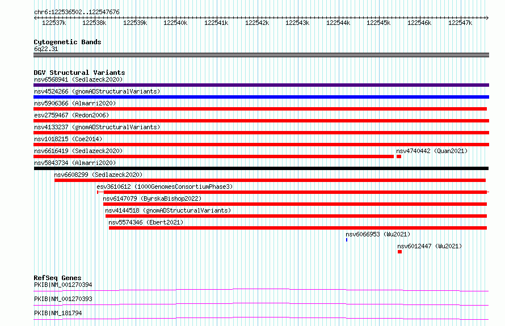The height and width of the screenshot is (326, 505).
Task: Select the small red nsv4740442 variant block
Action: click(399, 156)
